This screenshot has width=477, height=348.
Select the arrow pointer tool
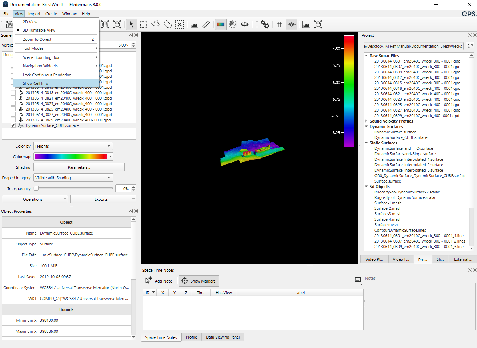click(131, 24)
